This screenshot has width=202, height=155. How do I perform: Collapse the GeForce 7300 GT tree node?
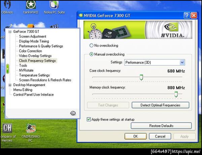click(10, 32)
